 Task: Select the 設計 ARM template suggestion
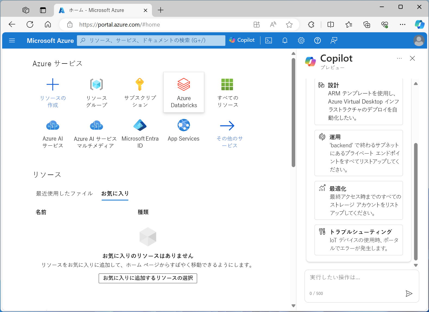(x=359, y=101)
